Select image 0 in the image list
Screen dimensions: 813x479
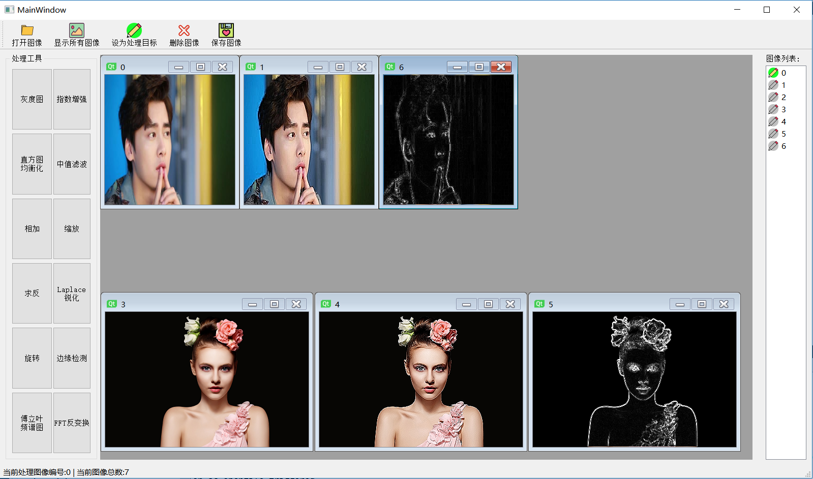[x=784, y=73]
